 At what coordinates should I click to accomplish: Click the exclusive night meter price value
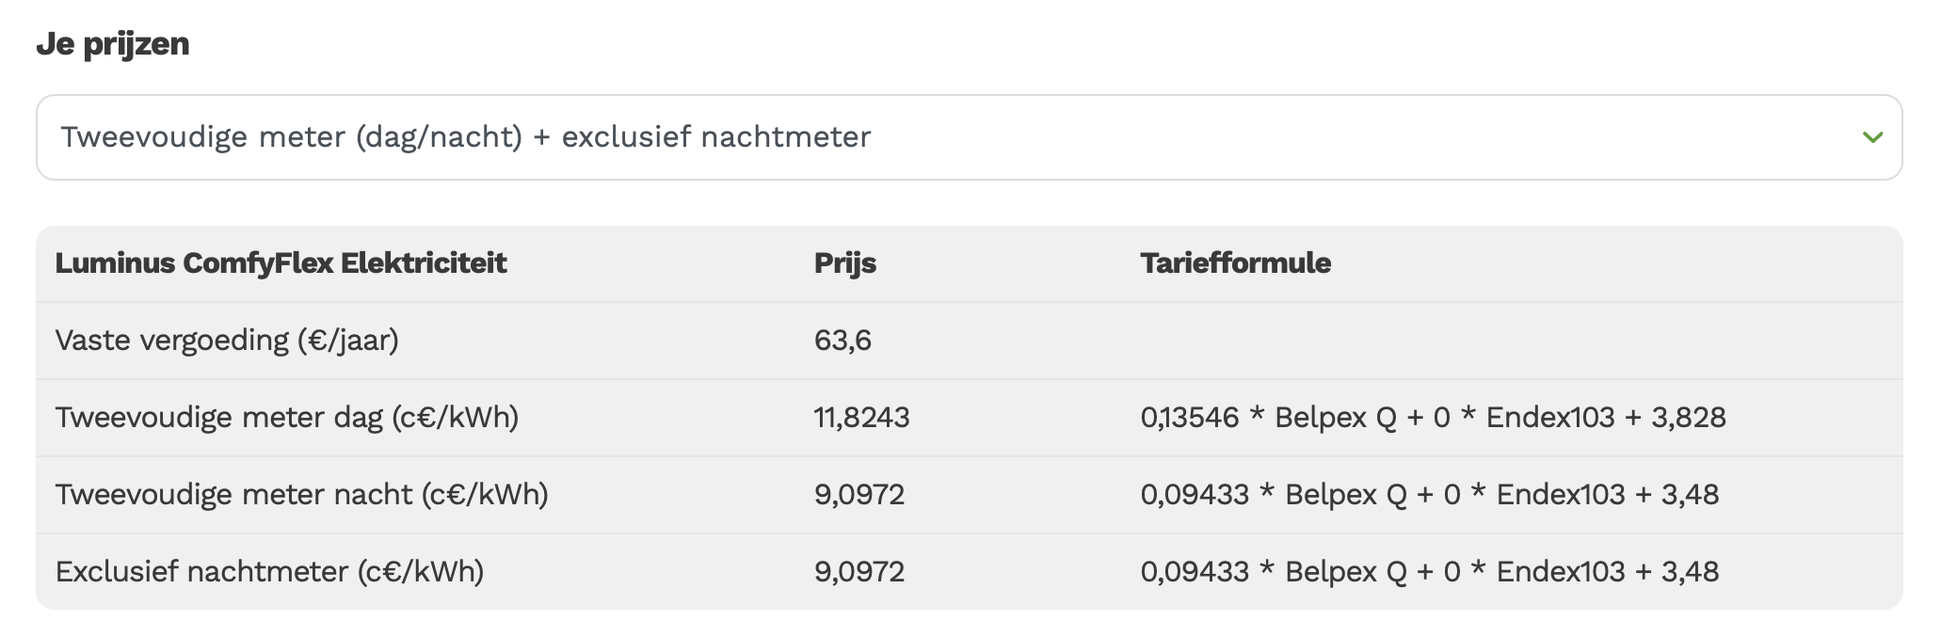858,572
